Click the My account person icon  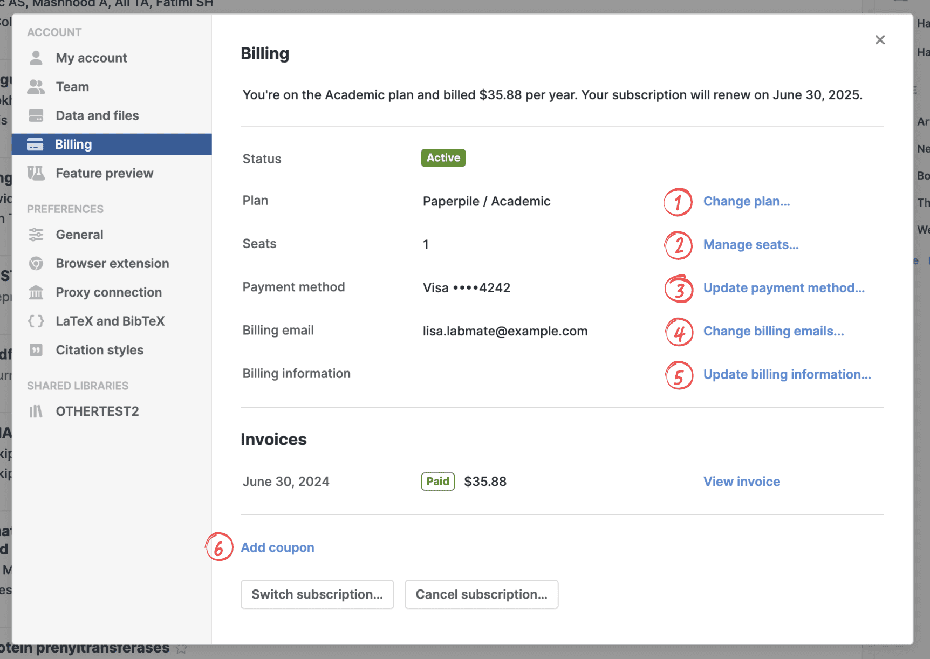click(x=36, y=58)
